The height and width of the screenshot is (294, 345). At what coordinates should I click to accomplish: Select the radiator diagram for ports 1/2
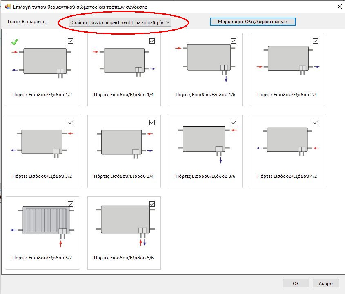click(x=45, y=61)
